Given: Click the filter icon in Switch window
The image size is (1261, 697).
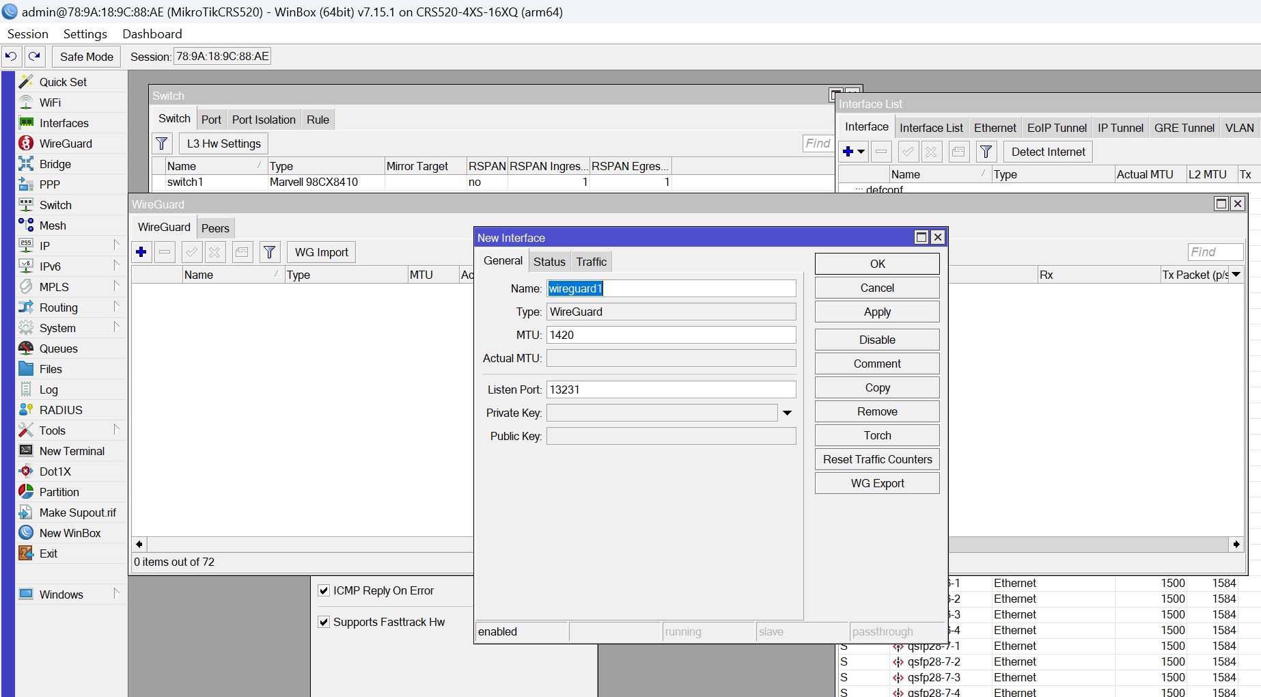Looking at the screenshot, I should [x=162, y=143].
